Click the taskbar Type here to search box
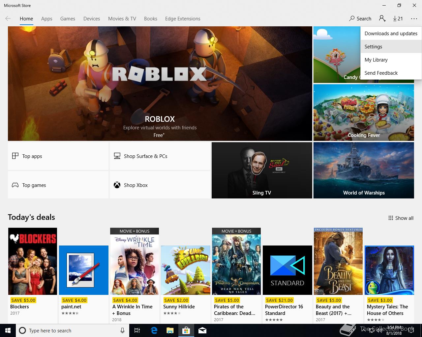Screen dimensions: 422x337 click(x=72, y=330)
